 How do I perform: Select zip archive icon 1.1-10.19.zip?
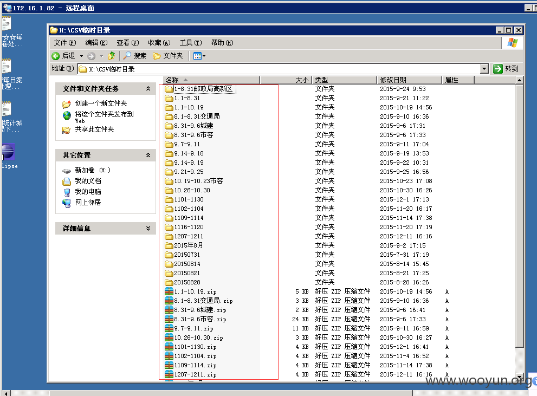click(169, 291)
